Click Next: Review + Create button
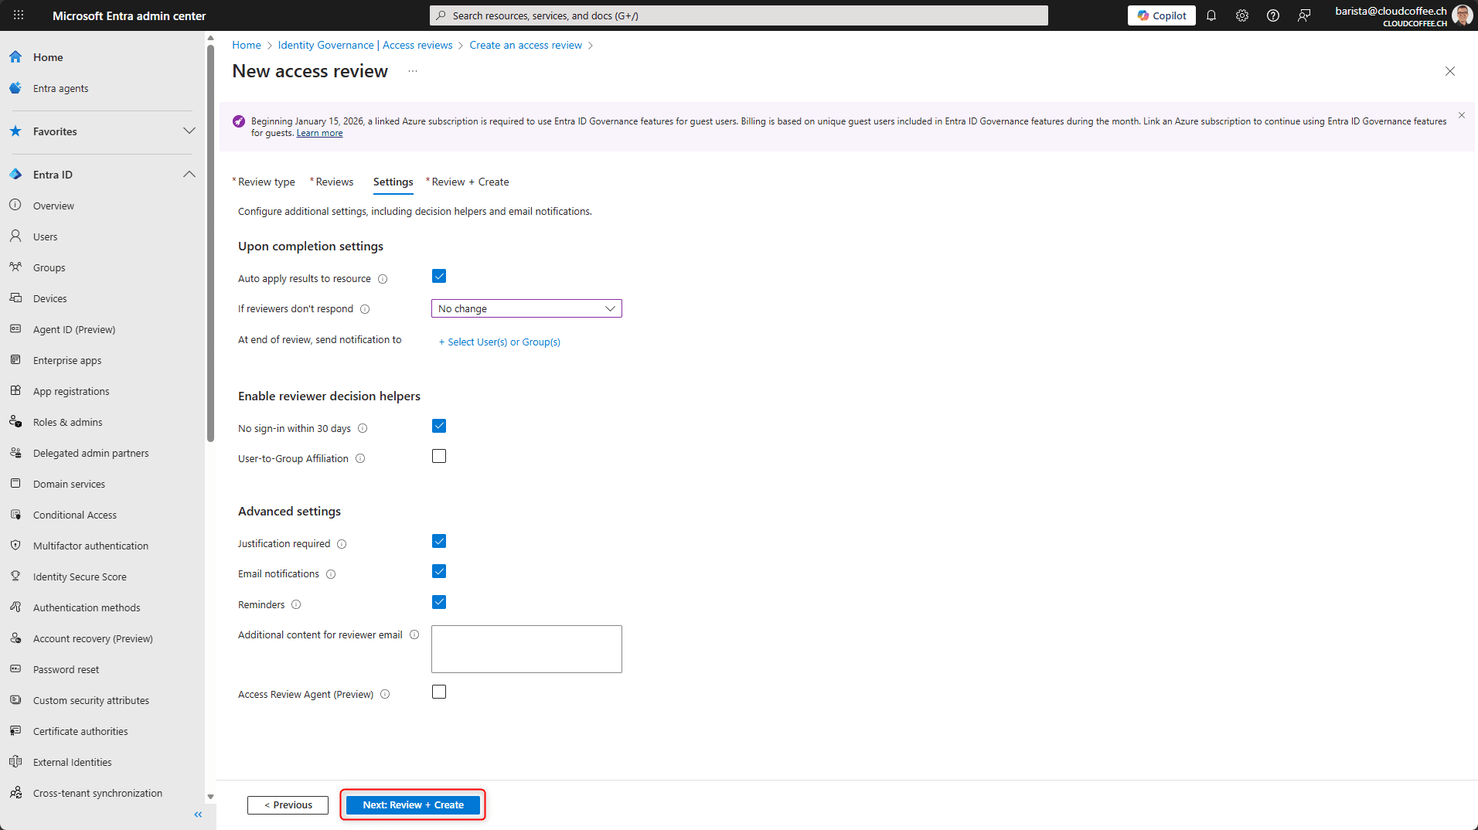The height and width of the screenshot is (830, 1478). pyautogui.click(x=413, y=805)
